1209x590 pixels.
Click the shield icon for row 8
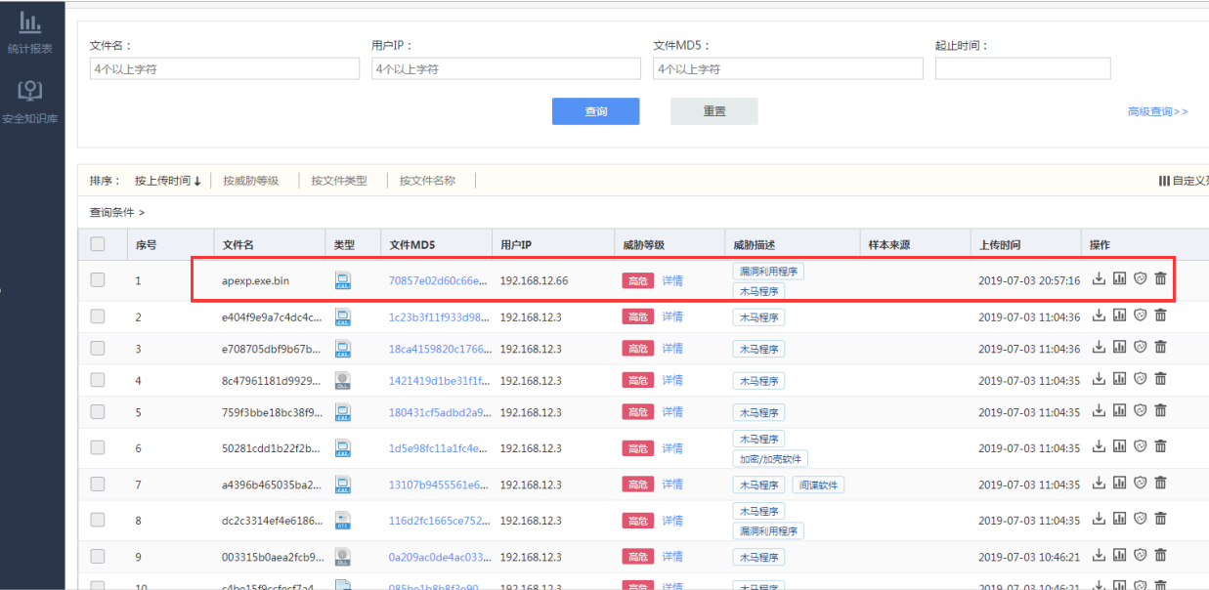tap(1140, 519)
